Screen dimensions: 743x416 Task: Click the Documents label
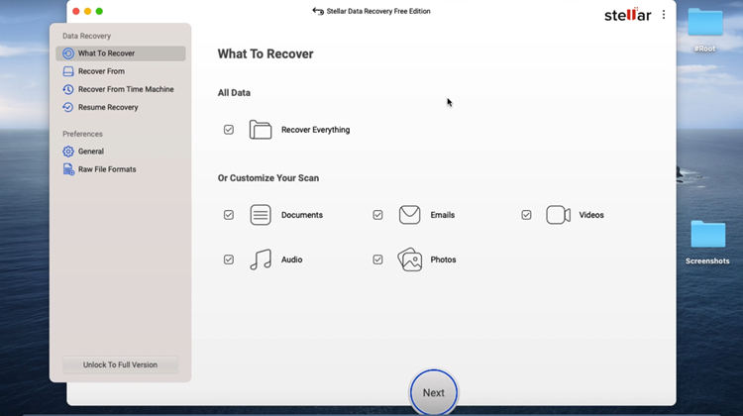point(302,215)
